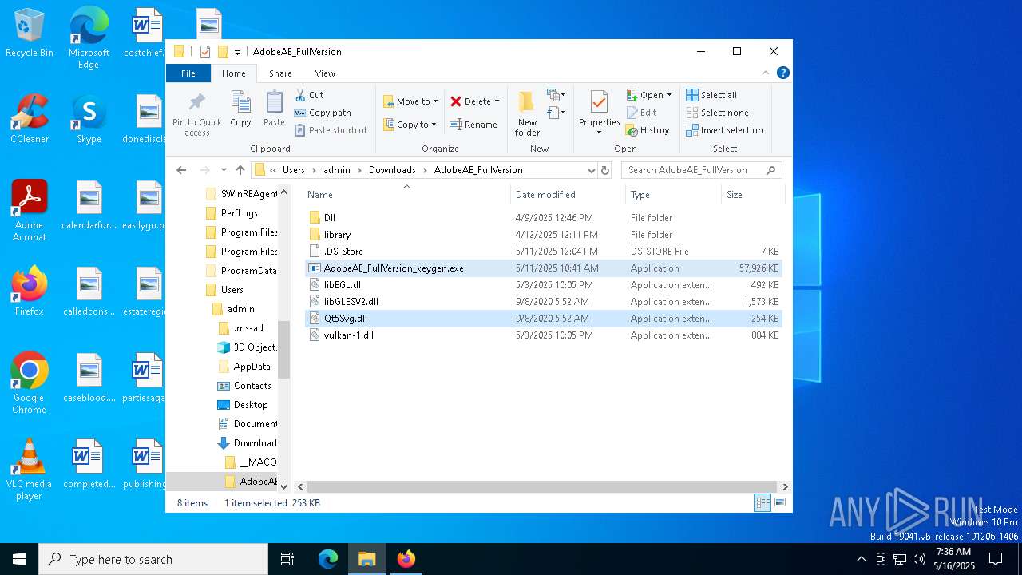Image resolution: width=1022 pixels, height=575 pixels.
Task: Refresh the current folder view
Action: (605, 170)
